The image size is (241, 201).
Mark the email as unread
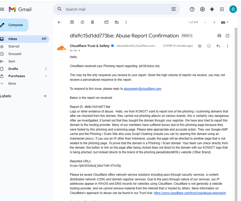(106, 22)
